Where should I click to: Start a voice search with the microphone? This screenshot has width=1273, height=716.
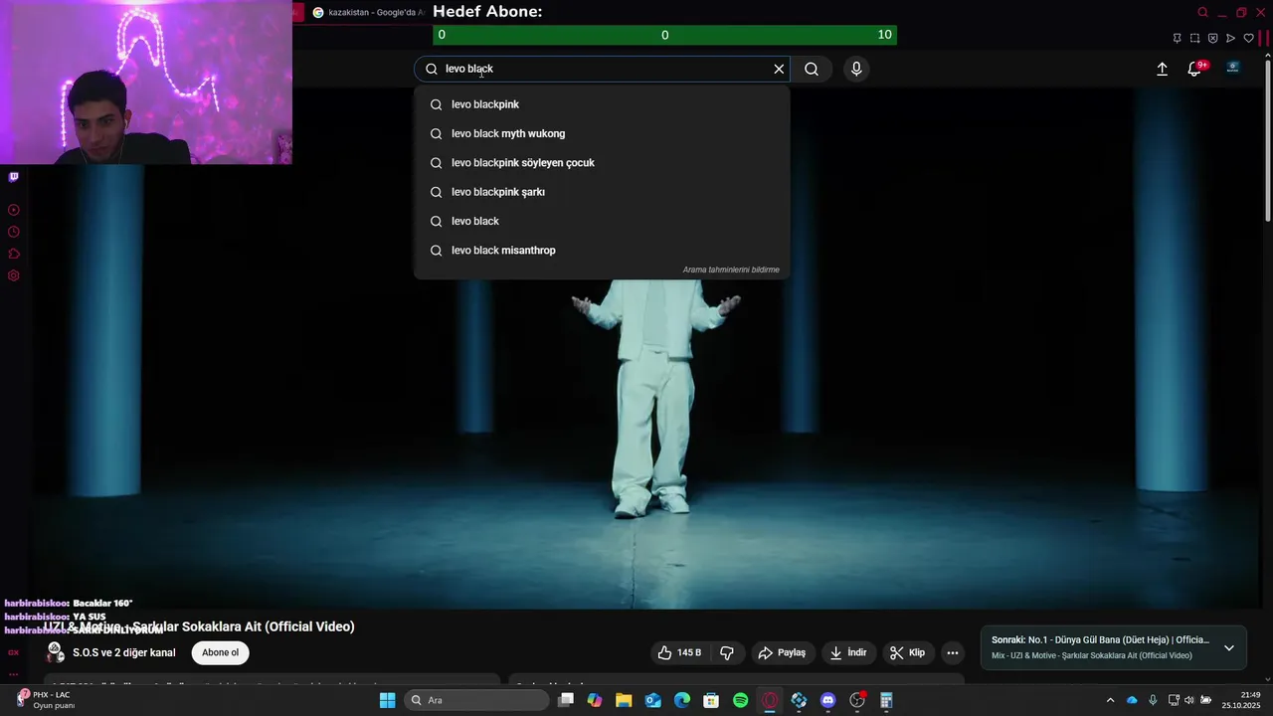point(856,69)
